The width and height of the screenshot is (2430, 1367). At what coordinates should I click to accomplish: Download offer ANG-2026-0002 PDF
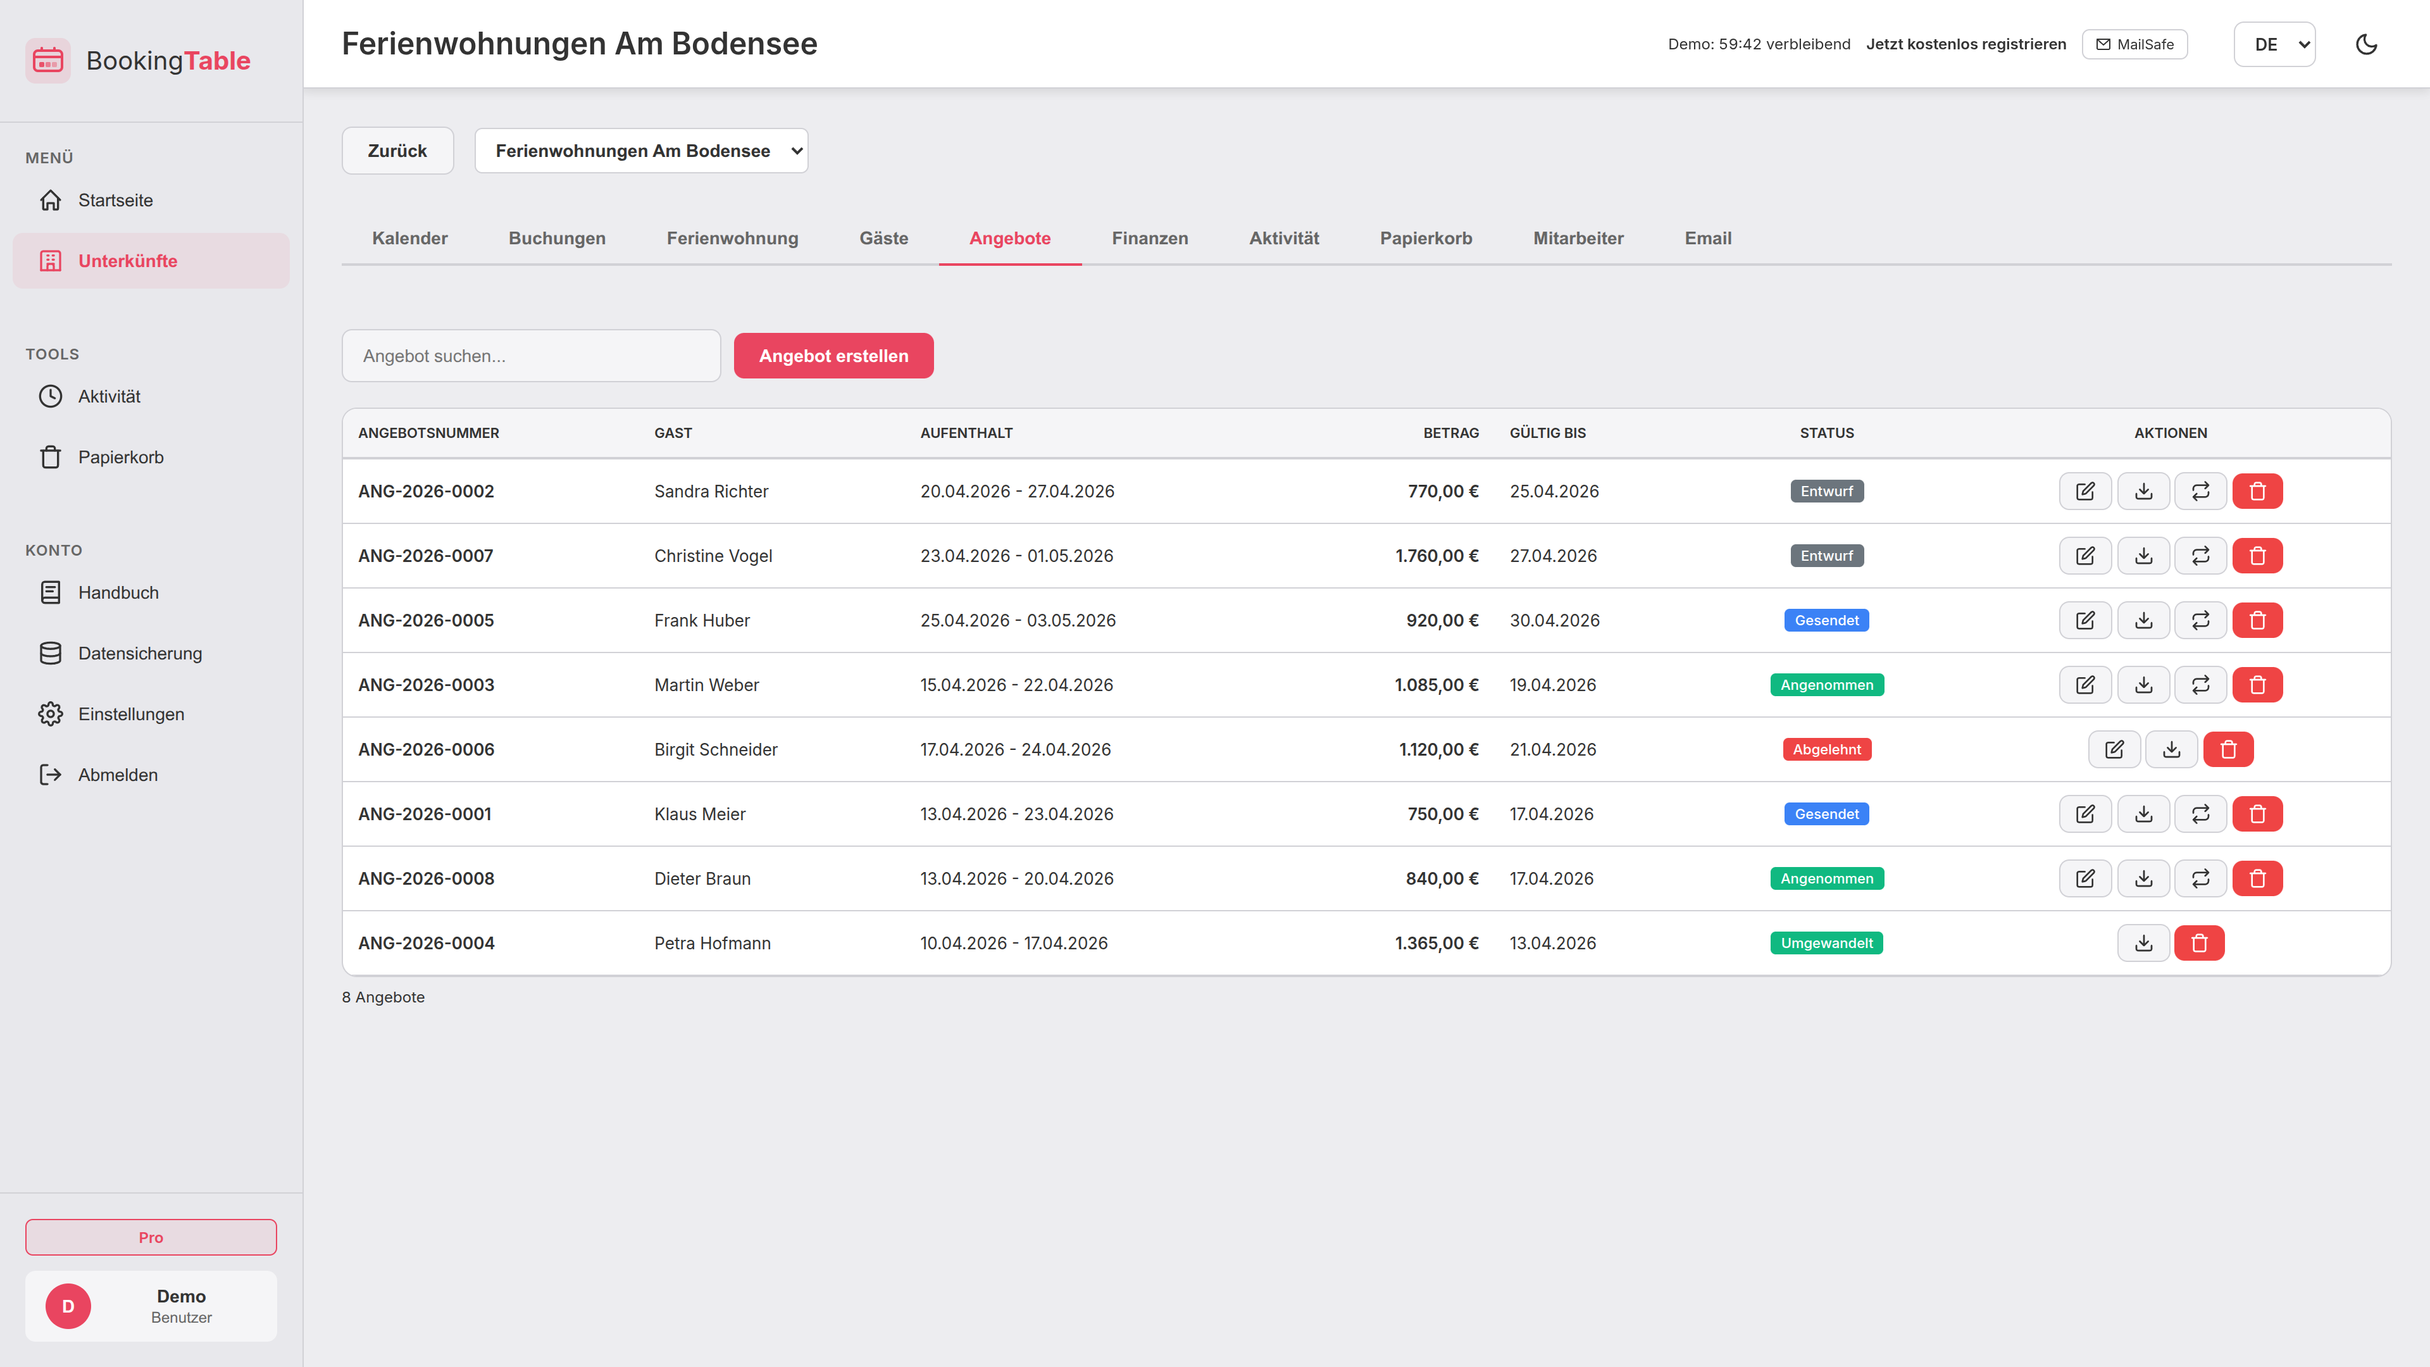(2143, 492)
